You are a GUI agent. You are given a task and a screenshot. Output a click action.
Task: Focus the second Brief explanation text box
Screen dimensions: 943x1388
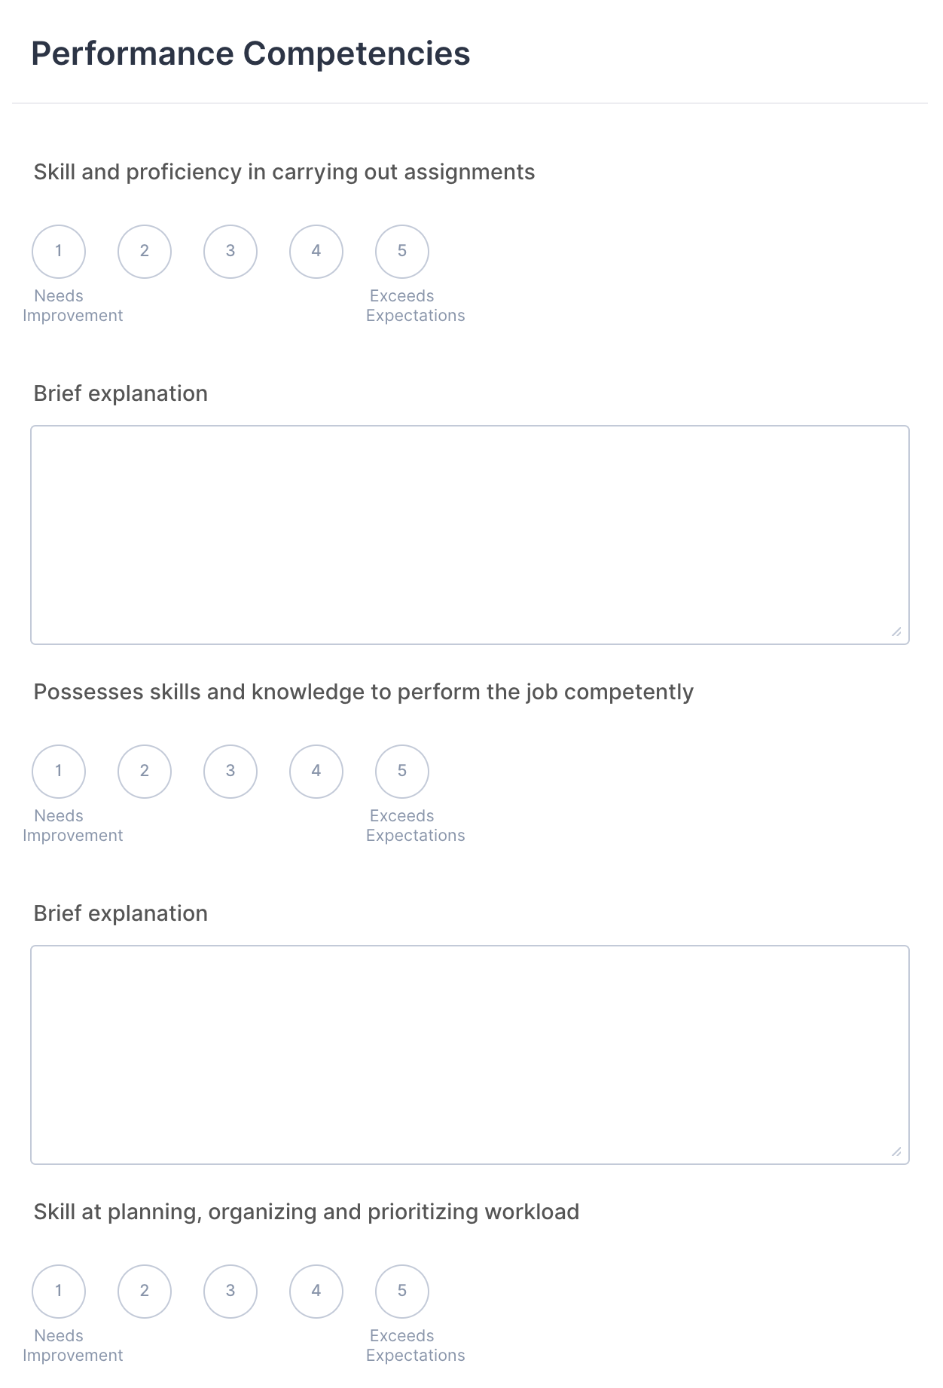point(470,1055)
